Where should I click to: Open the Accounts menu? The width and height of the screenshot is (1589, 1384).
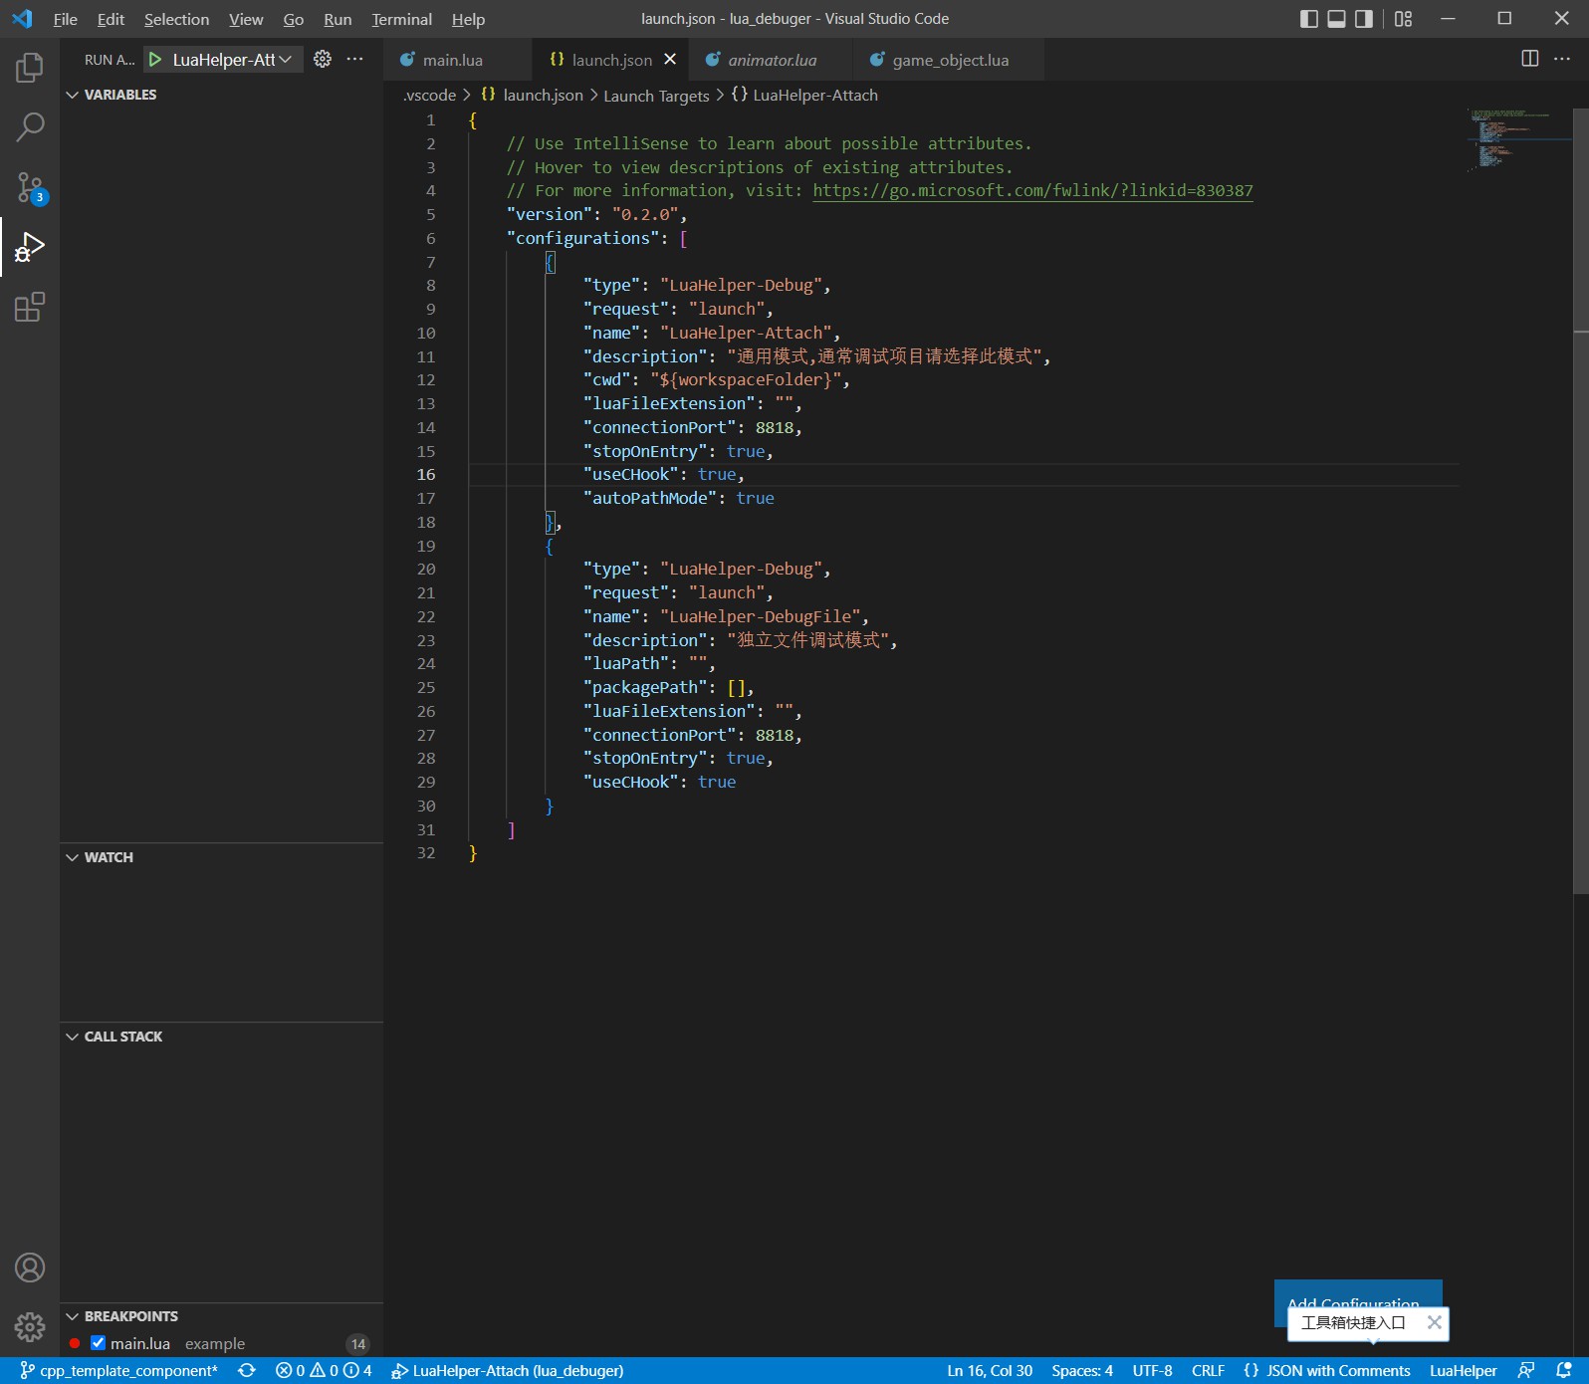30,1268
